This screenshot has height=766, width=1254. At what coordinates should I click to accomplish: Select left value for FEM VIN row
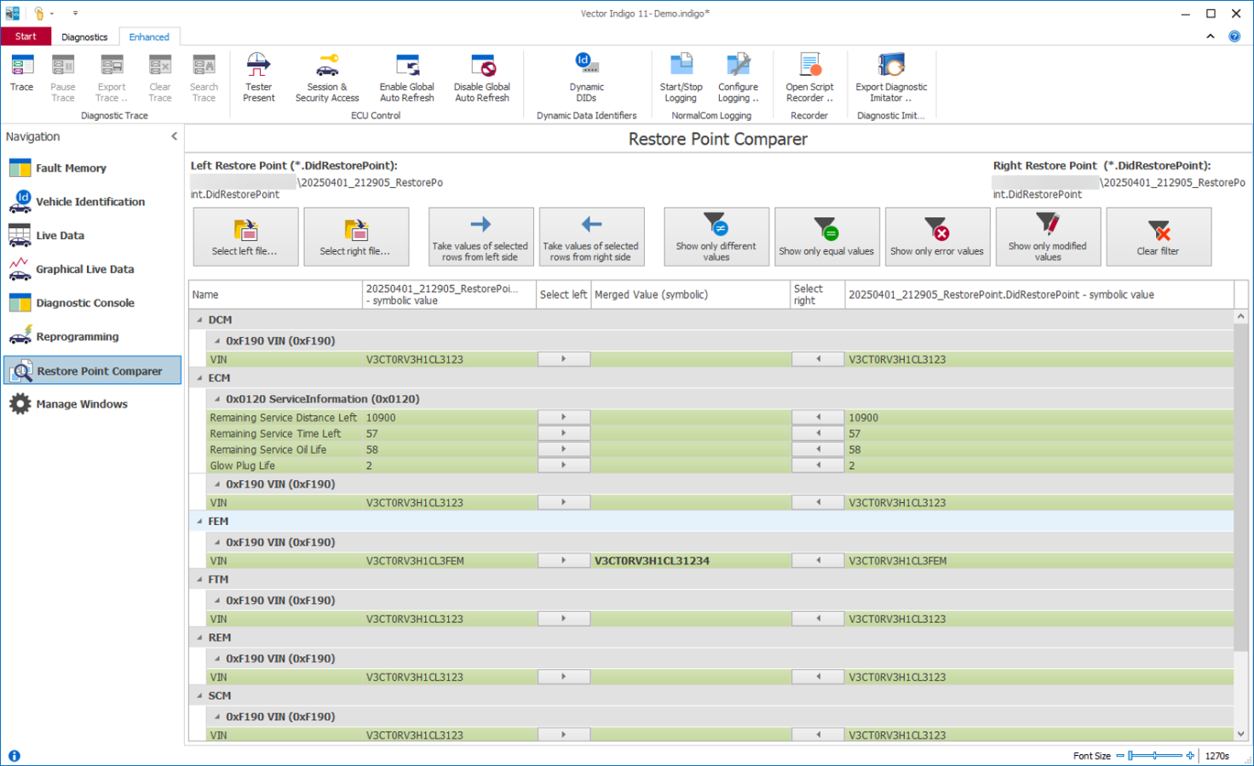pyautogui.click(x=564, y=561)
